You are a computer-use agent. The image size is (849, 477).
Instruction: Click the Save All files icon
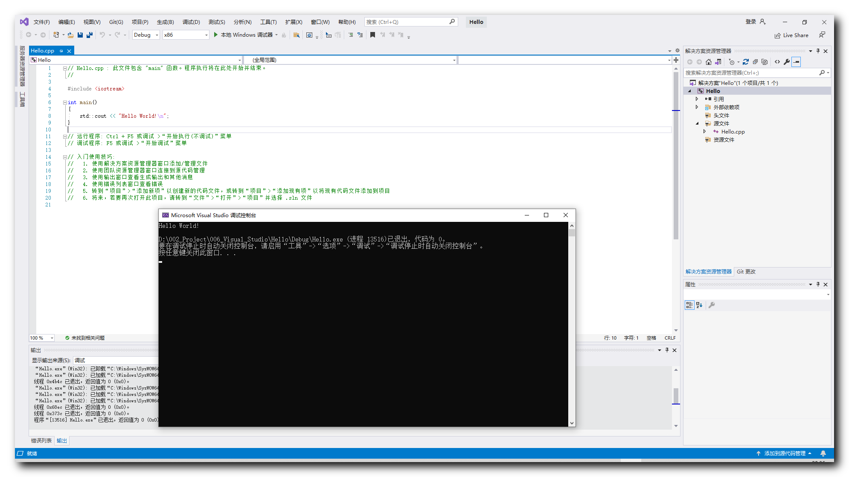[x=90, y=35]
